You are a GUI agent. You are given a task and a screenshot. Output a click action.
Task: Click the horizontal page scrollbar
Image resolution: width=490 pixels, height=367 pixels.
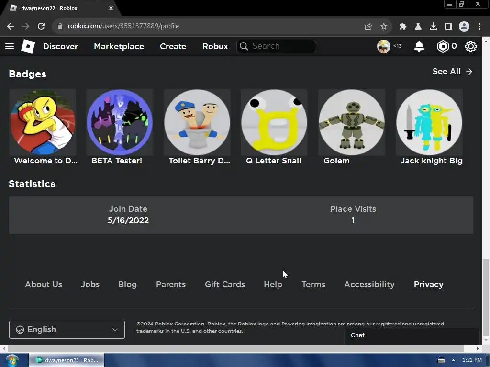tap(236, 348)
